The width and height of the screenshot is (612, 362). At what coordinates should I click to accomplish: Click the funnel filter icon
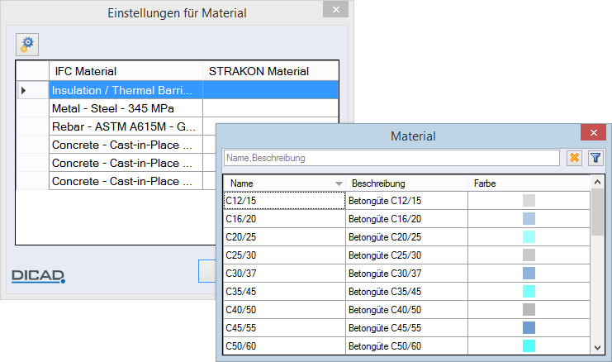coord(595,158)
